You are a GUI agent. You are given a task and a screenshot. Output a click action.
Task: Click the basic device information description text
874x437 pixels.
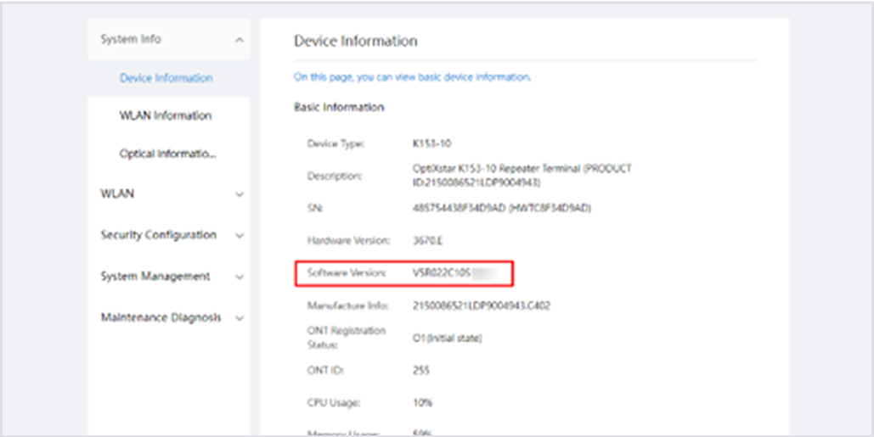[412, 77]
